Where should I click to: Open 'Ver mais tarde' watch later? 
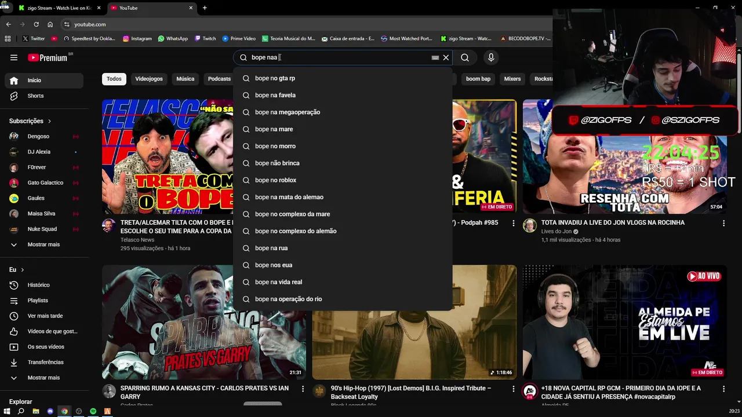click(44, 316)
